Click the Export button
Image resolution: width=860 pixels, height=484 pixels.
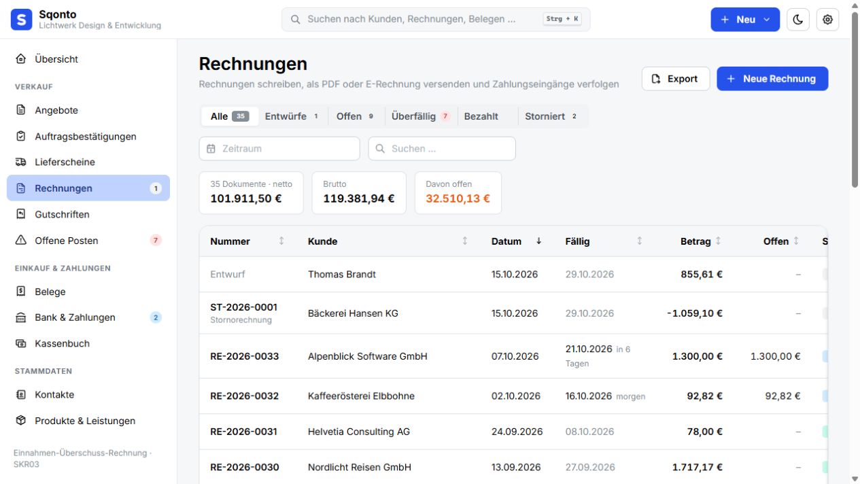point(676,79)
